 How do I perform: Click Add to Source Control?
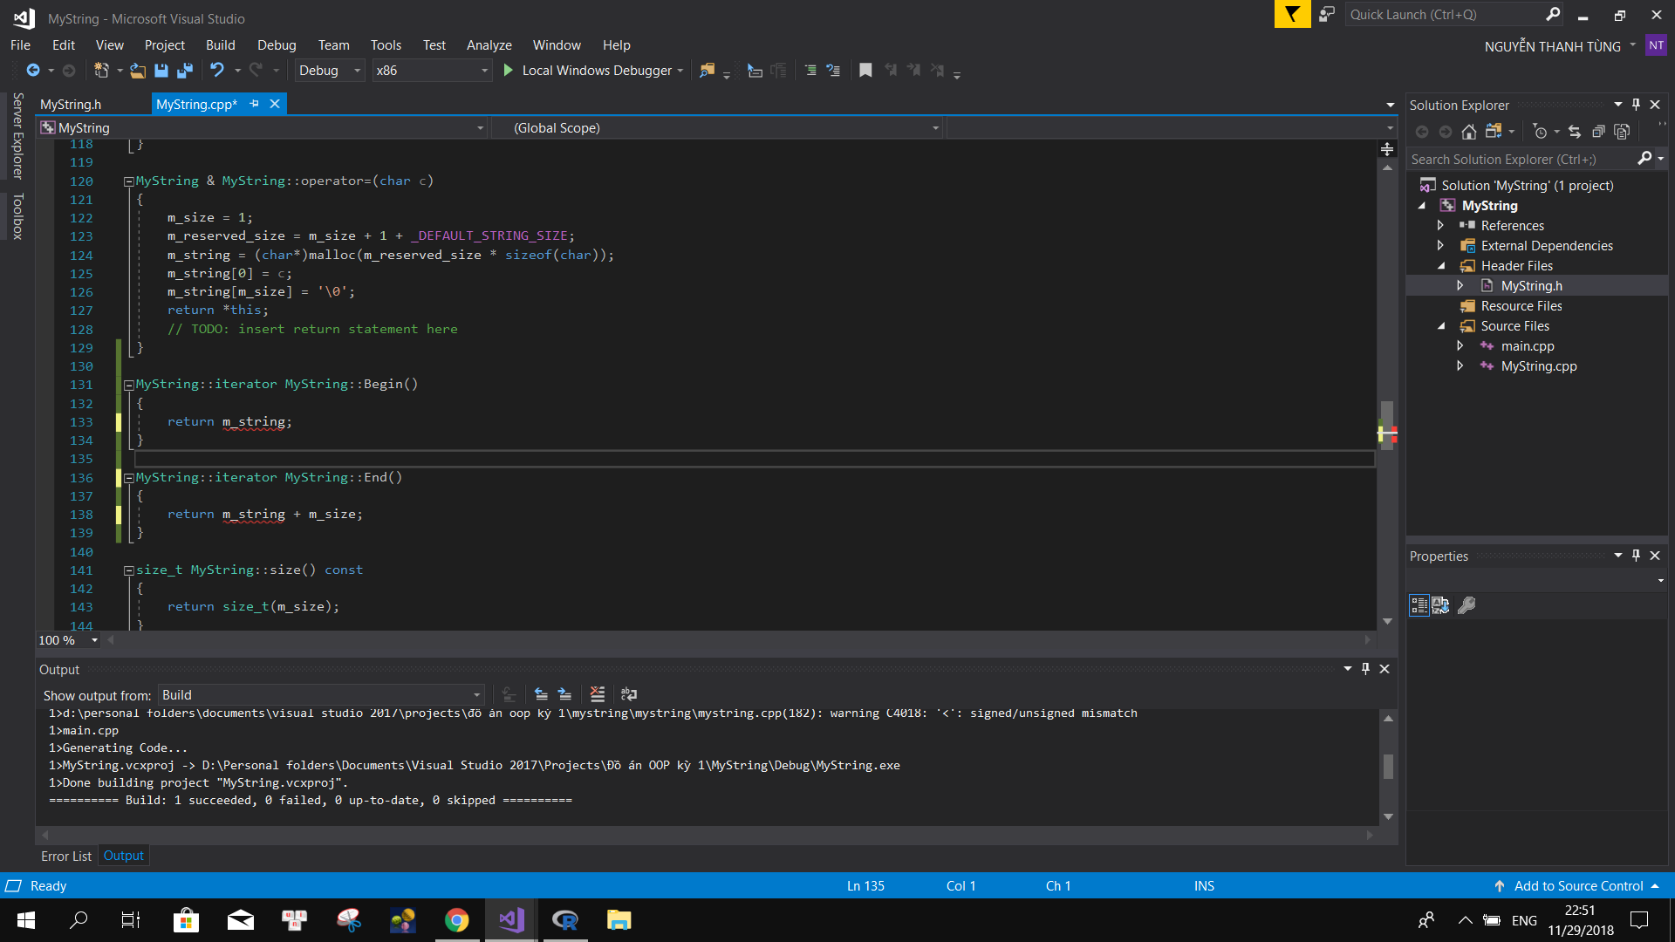[1577, 886]
